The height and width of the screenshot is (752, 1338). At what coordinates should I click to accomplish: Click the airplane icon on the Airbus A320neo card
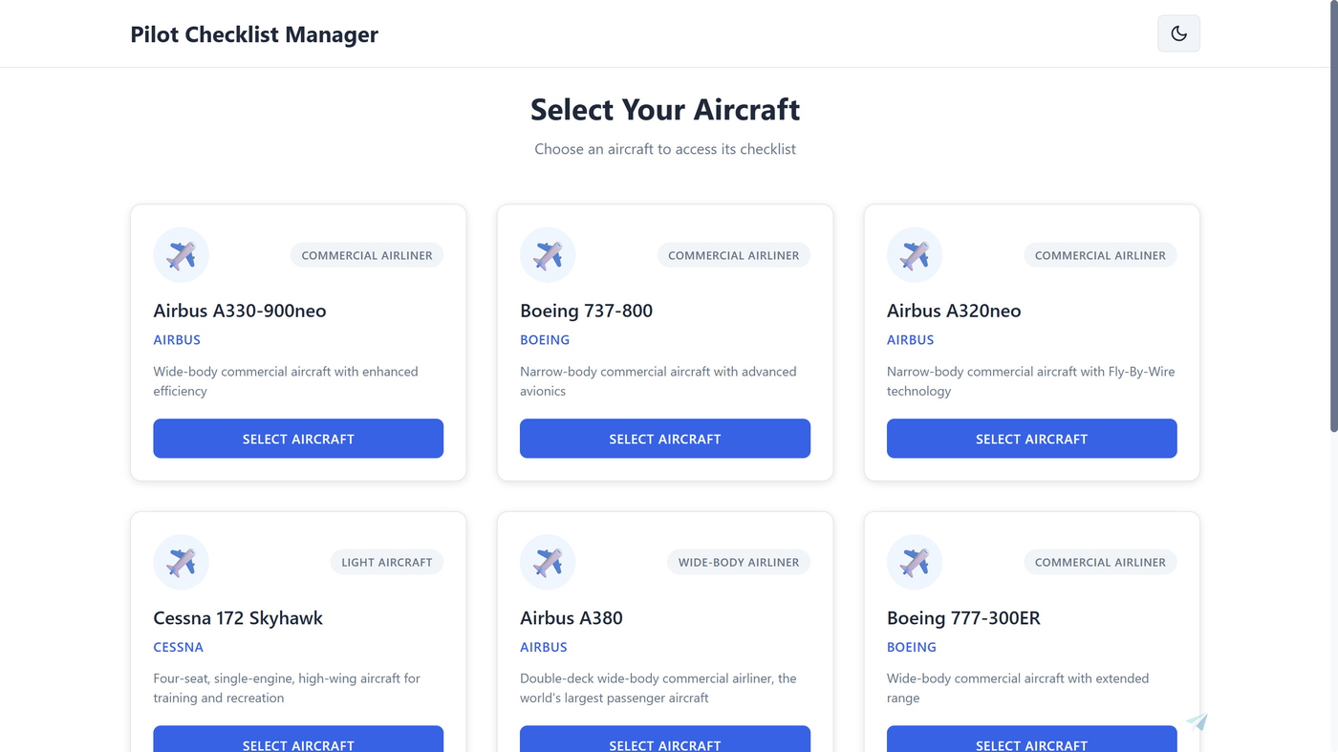pos(915,254)
